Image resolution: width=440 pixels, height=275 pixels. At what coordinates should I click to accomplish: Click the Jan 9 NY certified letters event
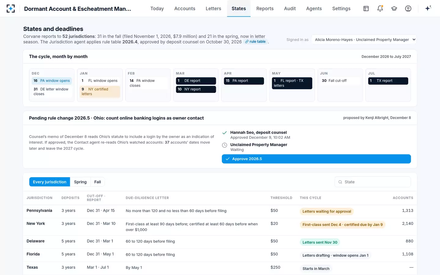tap(100, 91)
